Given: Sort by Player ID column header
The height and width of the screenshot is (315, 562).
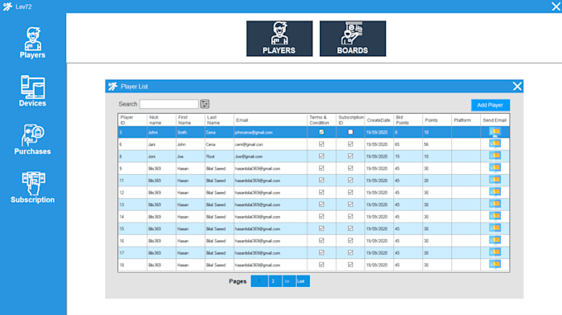Looking at the screenshot, I should click(132, 120).
